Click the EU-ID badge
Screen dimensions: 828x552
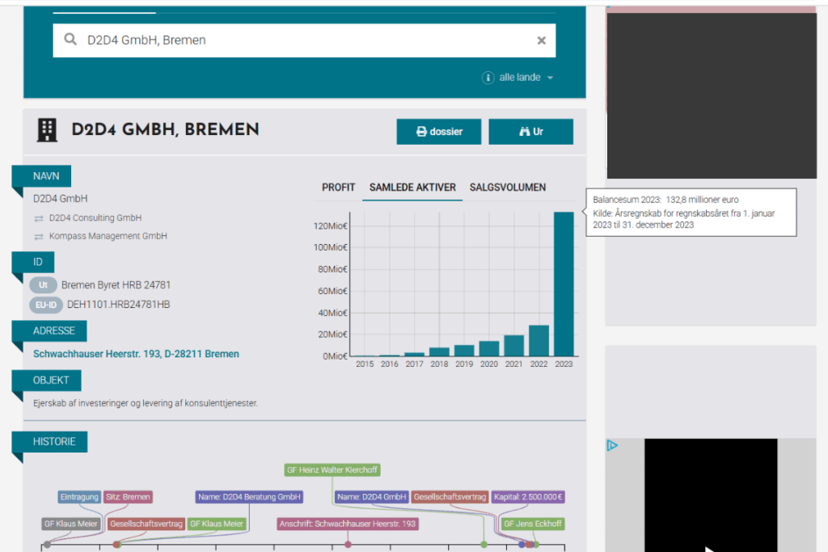coord(45,305)
